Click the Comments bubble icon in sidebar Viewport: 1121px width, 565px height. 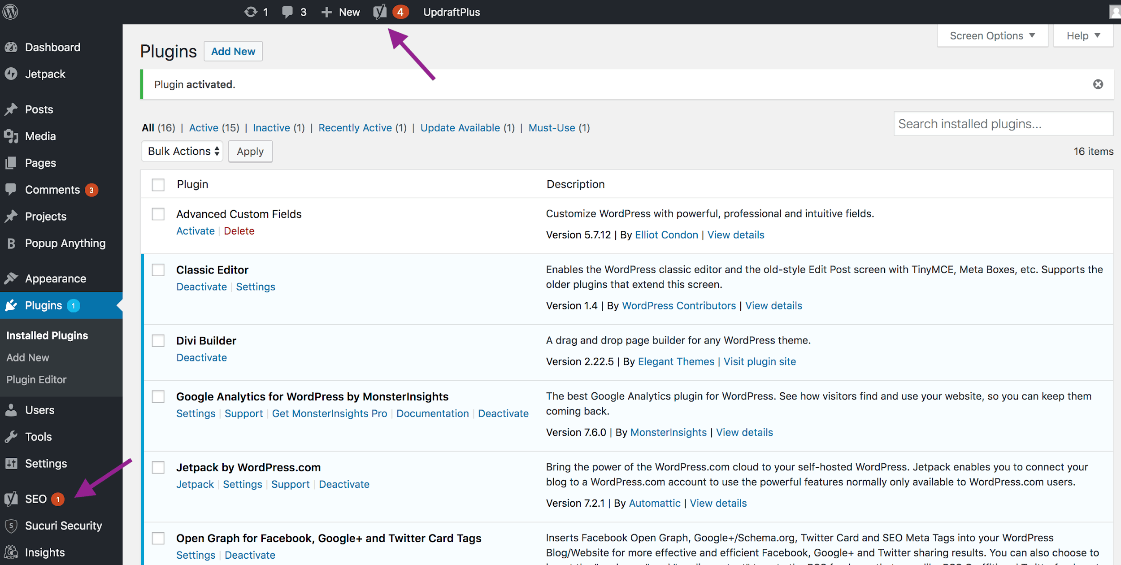[11, 189]
